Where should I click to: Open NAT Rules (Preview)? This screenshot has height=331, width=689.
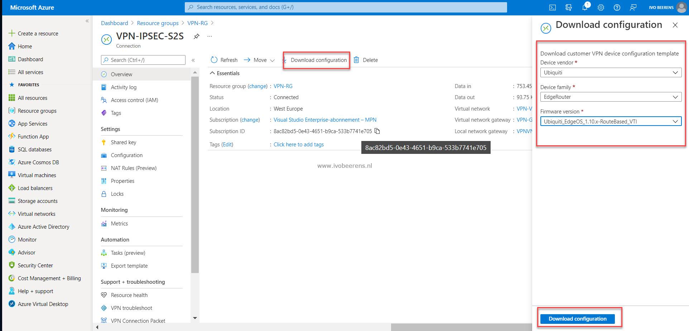134,168
